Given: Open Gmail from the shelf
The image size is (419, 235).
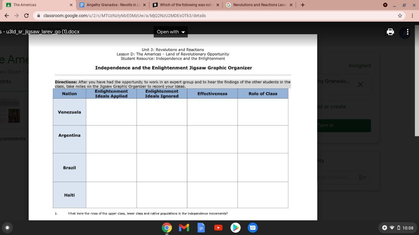Looking at the screenshot, I should [184, 228].
